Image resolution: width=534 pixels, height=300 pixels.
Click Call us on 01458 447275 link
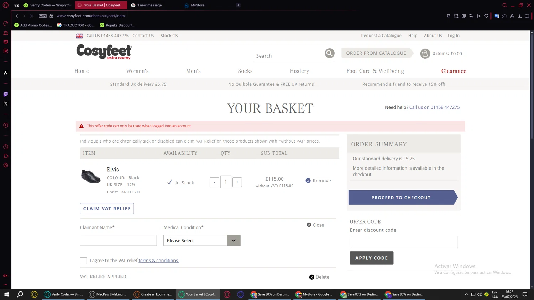click(434, 107)
